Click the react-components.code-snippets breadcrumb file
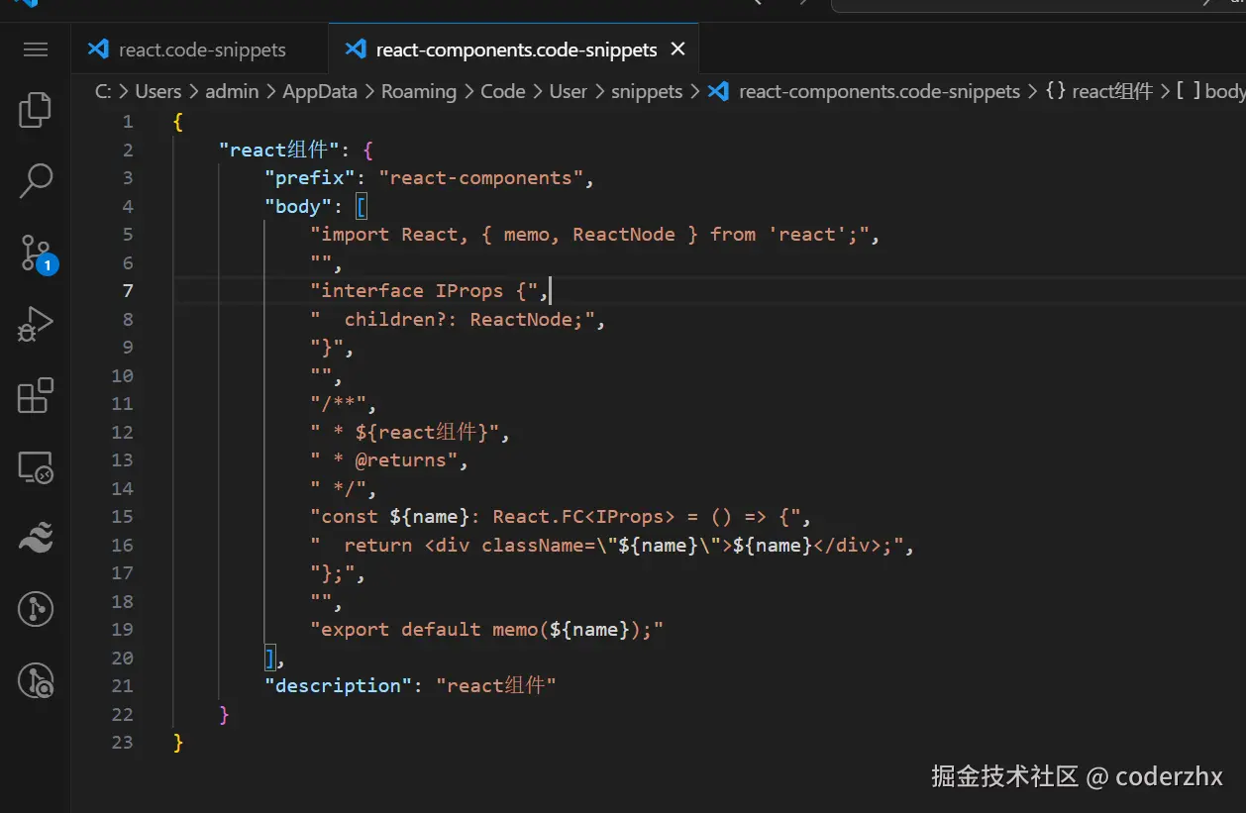 click(866, 91)
